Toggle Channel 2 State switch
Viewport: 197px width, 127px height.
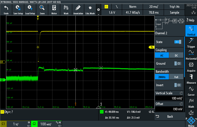pyautogui.click(x=178, y=42)
